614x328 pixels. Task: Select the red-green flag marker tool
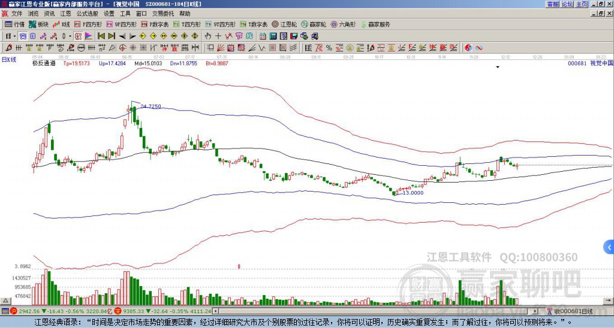click(89, 37)
